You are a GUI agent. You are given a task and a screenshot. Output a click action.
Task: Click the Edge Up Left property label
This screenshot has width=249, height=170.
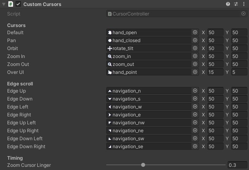[x=21, y=123]
